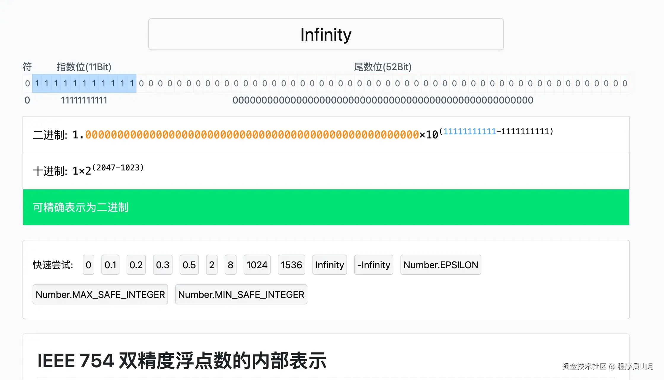Select the quick-try value 0.1
Viewport: 664px width, 380px height.
click(110, 265)
